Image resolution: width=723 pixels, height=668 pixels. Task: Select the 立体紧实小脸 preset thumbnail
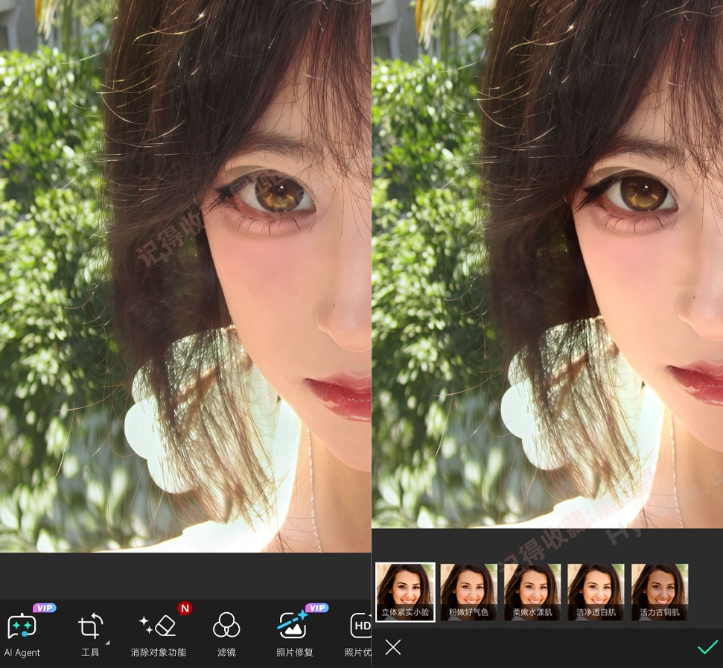(405, 592)
